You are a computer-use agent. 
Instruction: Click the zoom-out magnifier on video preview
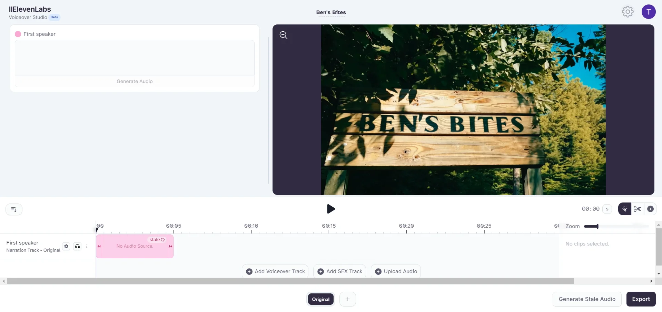(284, 35)
